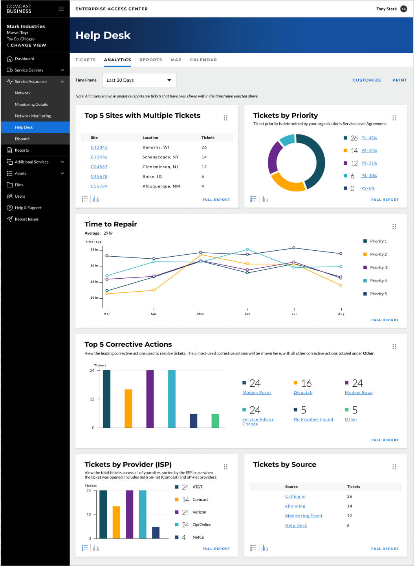Click the options dots on Time to Repair card
Viewport: 414px width, 566px height.
394,227
